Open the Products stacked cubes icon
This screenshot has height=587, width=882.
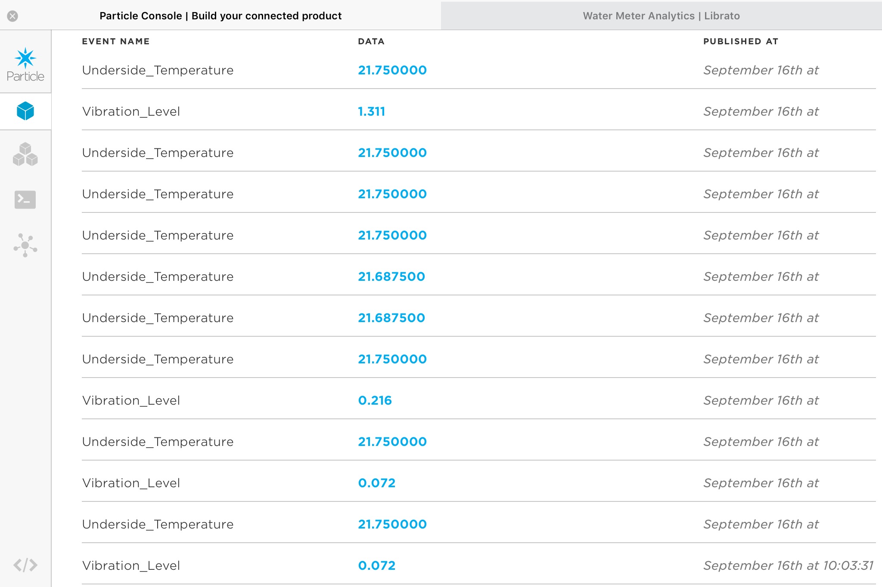coord(25,154)
